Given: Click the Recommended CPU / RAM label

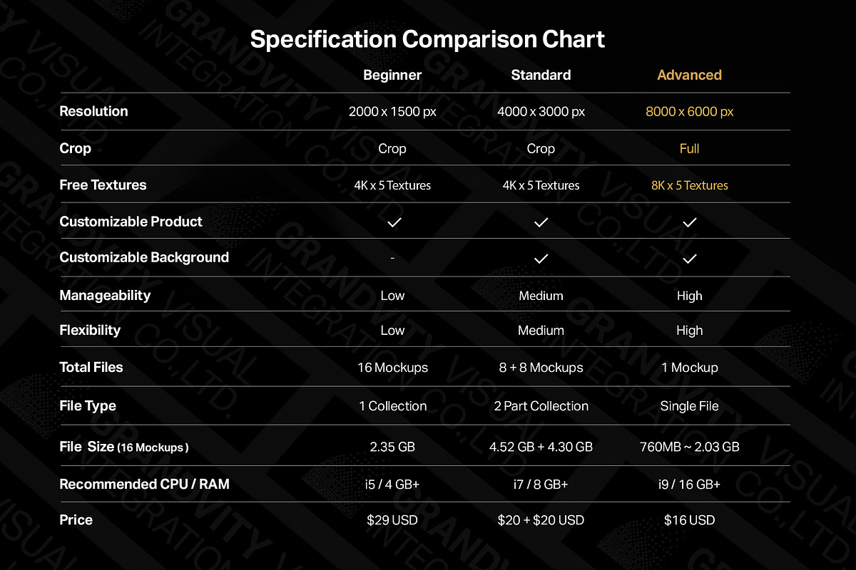Looking at the screenshot, I should pos(144,484).
